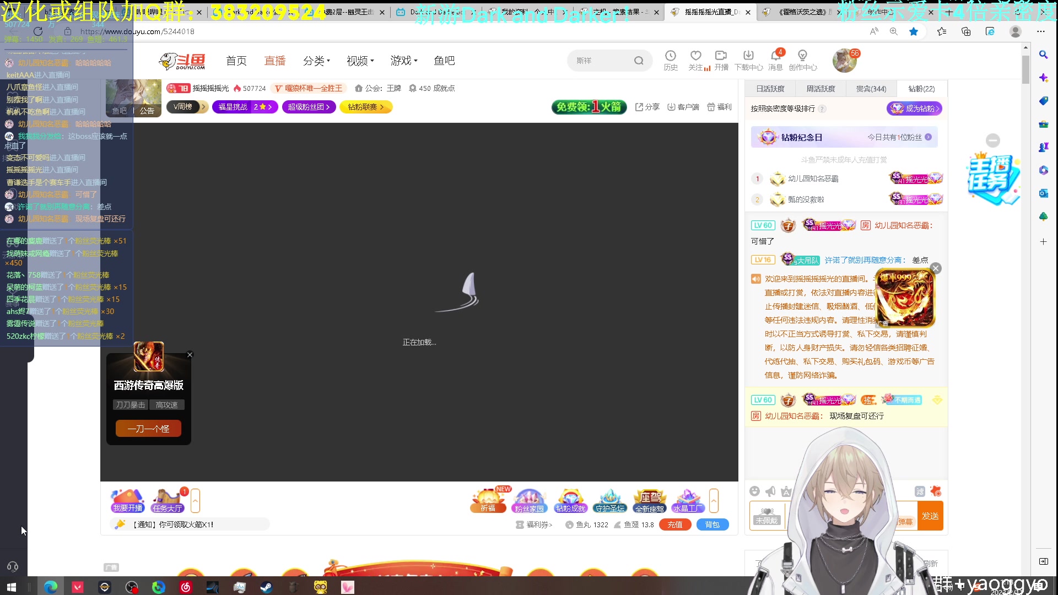Open the 粉丝家园 icon

pyautogui.click(x=529, y=500)
